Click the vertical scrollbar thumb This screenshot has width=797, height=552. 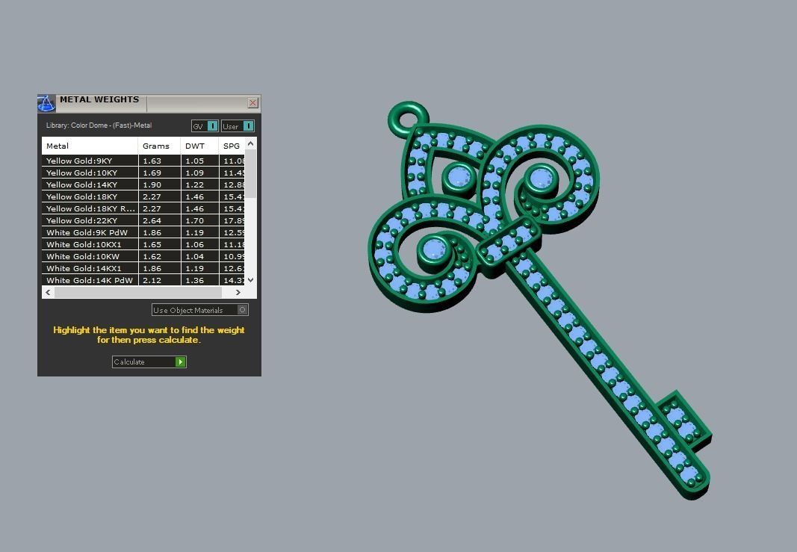(250, 173)
